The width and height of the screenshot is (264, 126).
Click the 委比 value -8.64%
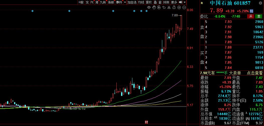pyautogui.click(x=220, y=16)
